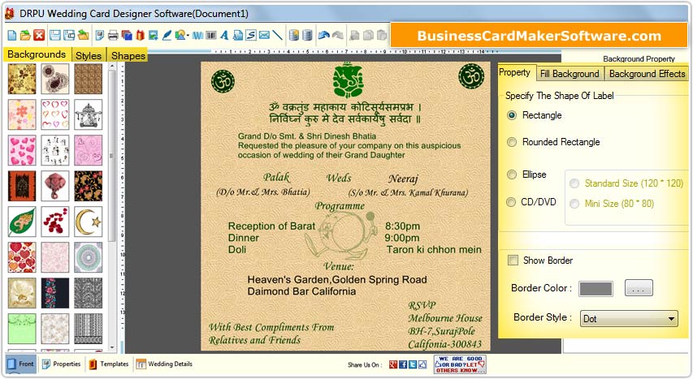Pick the pink hearts background thumbnail
The height and width of the screenshot is (379, 693).
tap(22, 150)
